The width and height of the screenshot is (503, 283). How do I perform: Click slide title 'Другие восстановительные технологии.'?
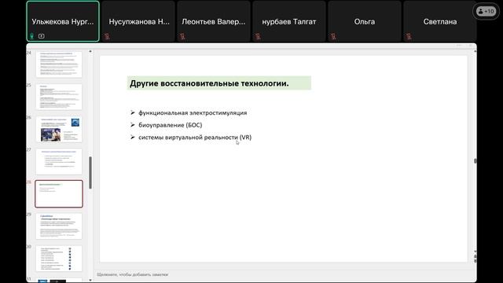pyautogui.click(x=209, y=83)
